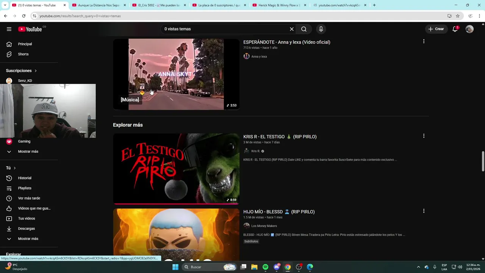This screenshot has width=485, height=273.
Task: Expand Mostrar más under the Tú section
Action: [29, 239]
